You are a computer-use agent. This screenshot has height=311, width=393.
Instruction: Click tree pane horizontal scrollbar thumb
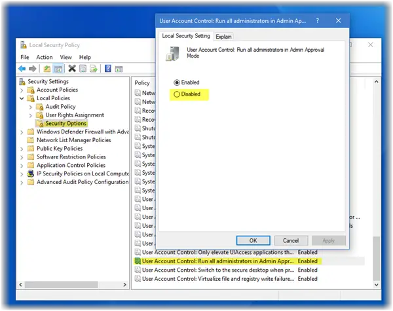[61, 285]
